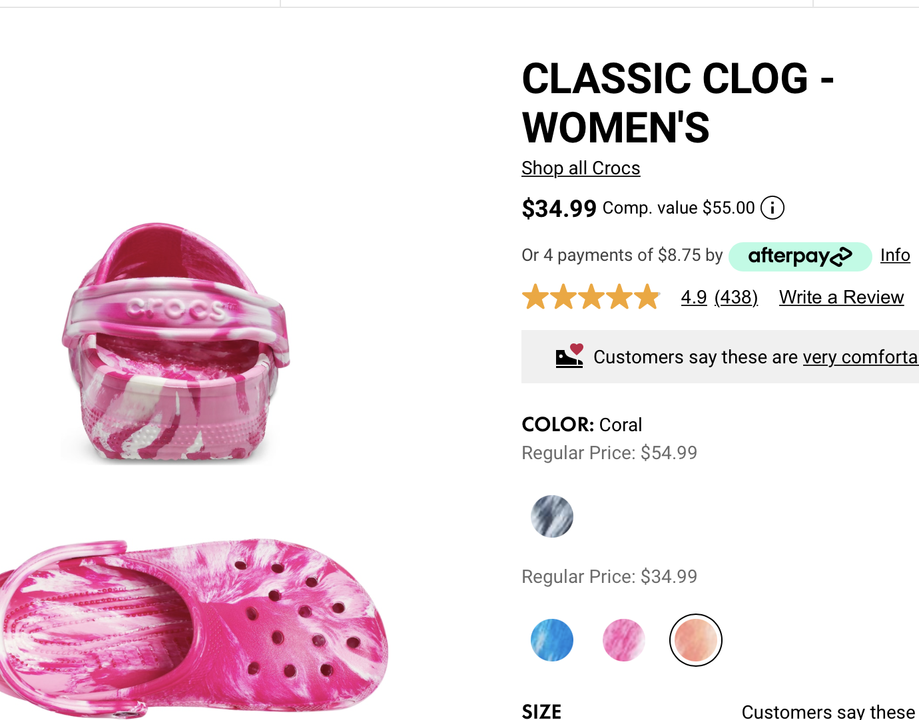The width and height of the screenshot is (919, 720).
Task: Click the $34.99 sale price
Action: (x=559, y=209)
